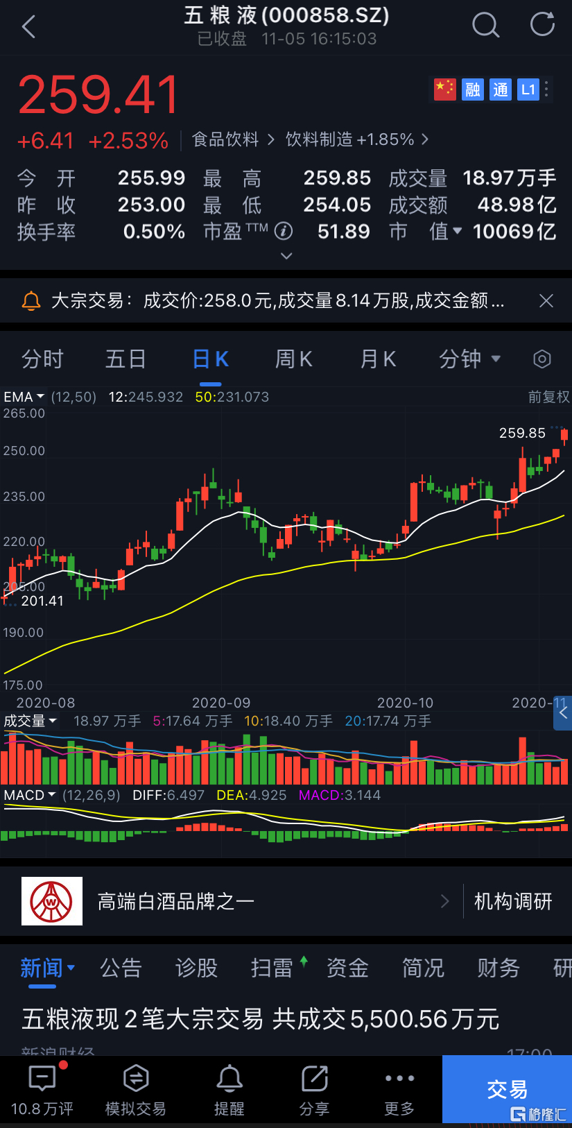Toggle the 前复权 adjustment setting
Viewport: 572px width, 1128px height.
point(548,397)
